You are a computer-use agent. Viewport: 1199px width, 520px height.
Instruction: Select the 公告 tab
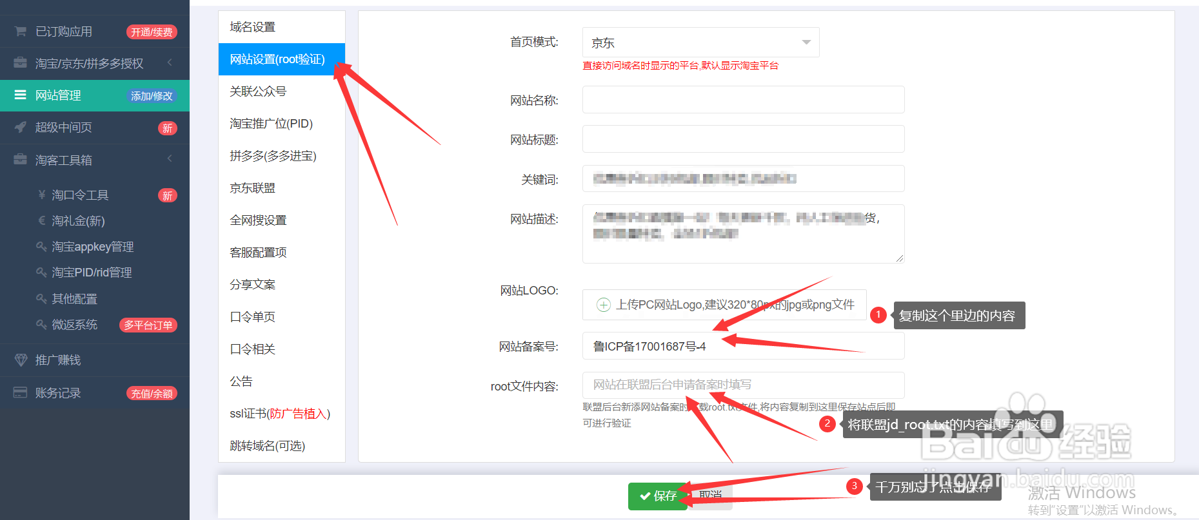click(x=282, y=381)
